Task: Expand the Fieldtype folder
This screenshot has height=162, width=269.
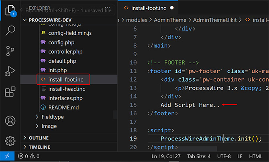Action: (53, 117)
